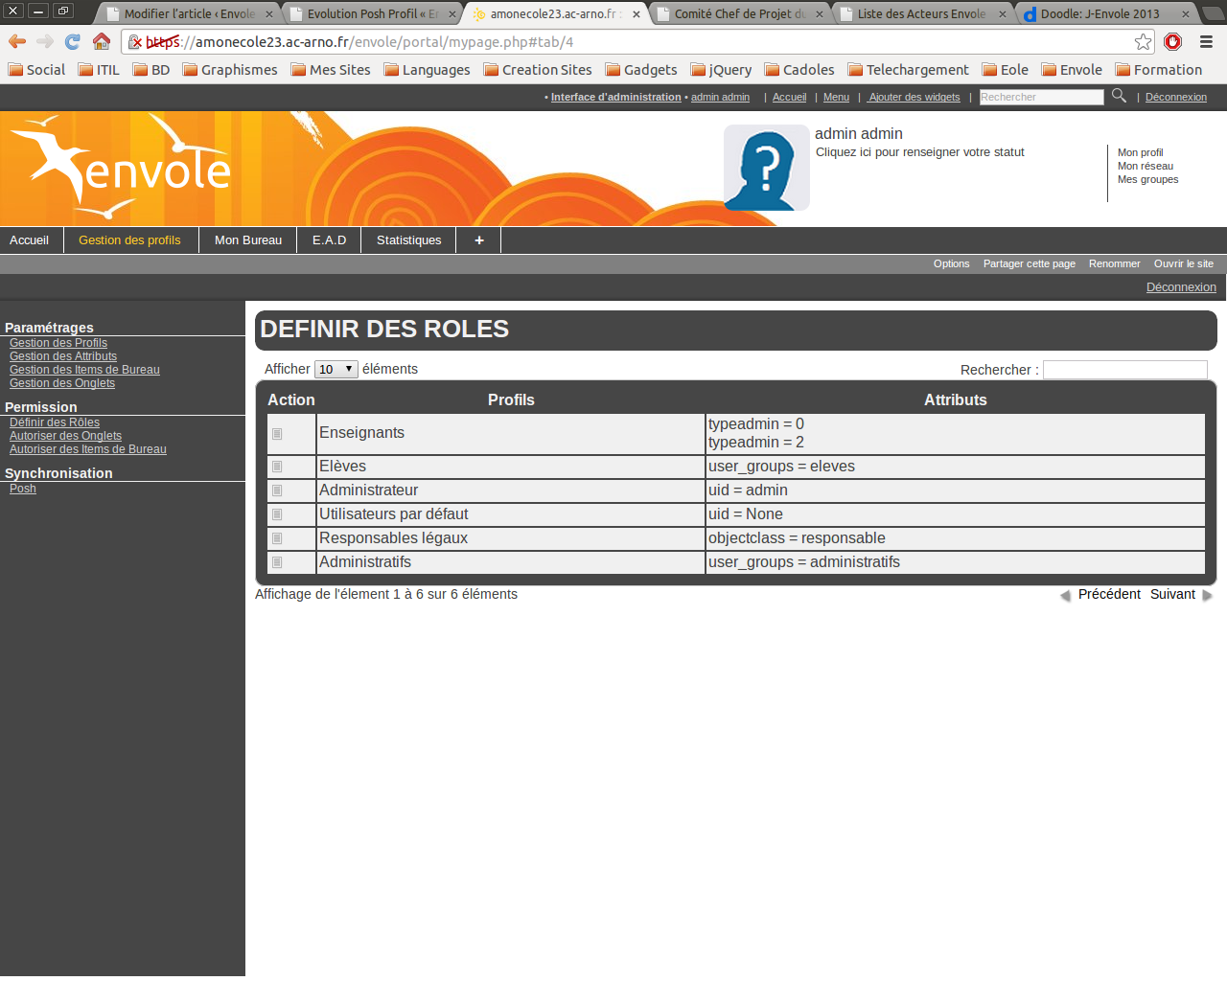The image size is (1227, 981).
Task: Click the Rechercher table filter field
Action: tap(1124, 370)
